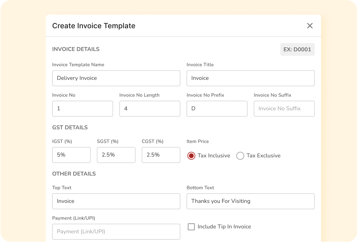This screenshot has height=242, width=357.
Task: Click the OTHER DETAILS section heading
Action: click(x=74, y=174)
